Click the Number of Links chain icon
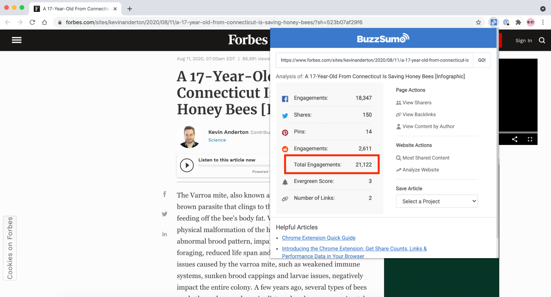551x297 pixels. [x=285, y=199]
